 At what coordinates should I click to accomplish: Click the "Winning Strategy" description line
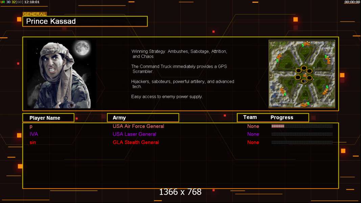(179, 54)
